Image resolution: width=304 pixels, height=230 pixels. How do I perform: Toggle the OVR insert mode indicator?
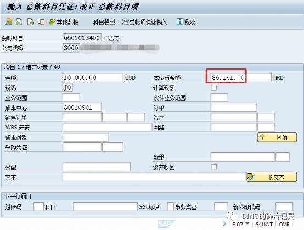284,224
